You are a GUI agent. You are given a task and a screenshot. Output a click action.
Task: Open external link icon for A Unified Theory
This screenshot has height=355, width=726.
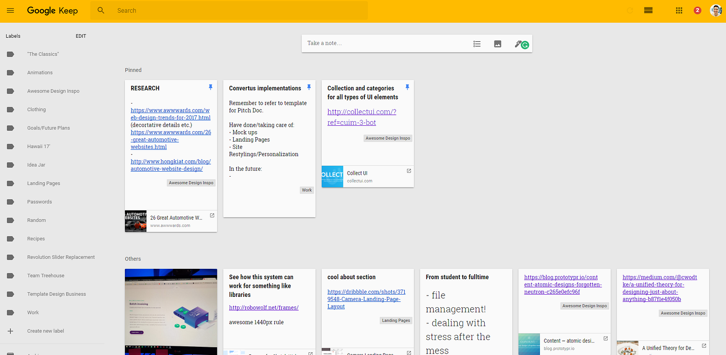pyautogui.click(x=704, y=346)
